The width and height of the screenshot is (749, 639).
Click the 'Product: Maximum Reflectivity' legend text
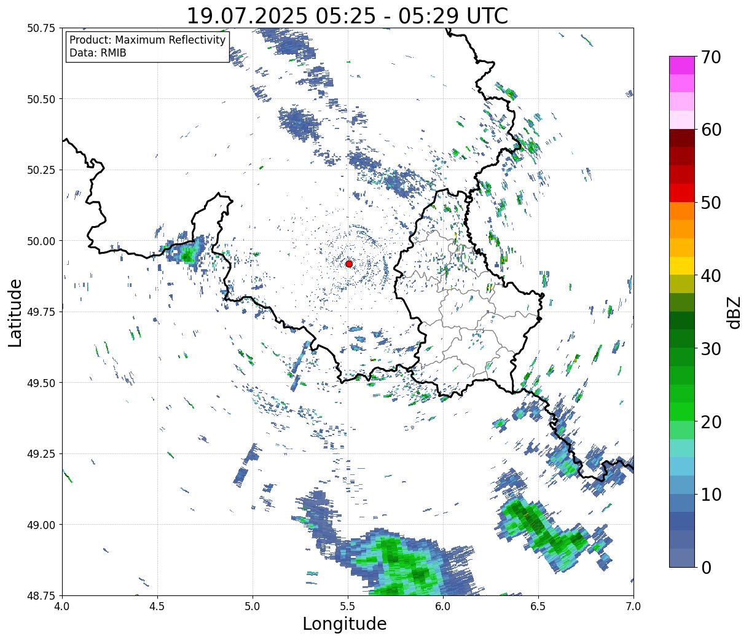pos(147,40)
